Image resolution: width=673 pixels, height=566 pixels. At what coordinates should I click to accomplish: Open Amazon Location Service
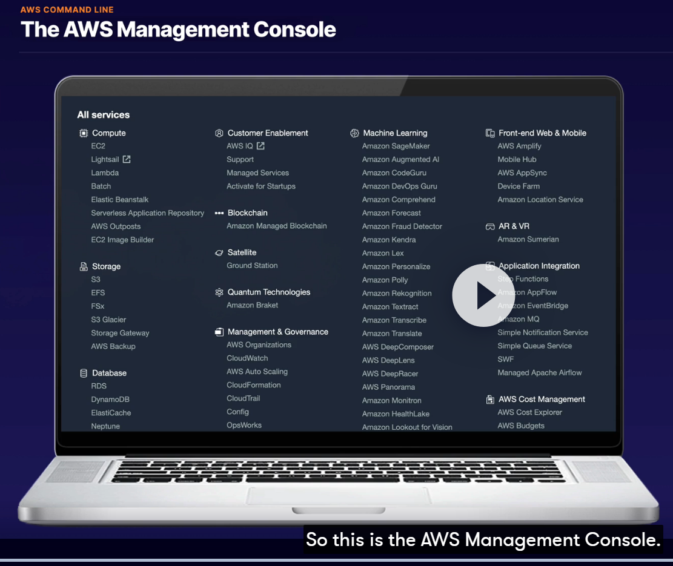pyautogui.click(x=540, y=200)
